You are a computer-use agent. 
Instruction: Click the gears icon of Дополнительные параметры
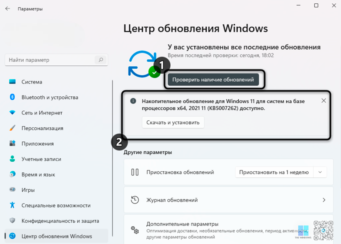pos(135,230)
